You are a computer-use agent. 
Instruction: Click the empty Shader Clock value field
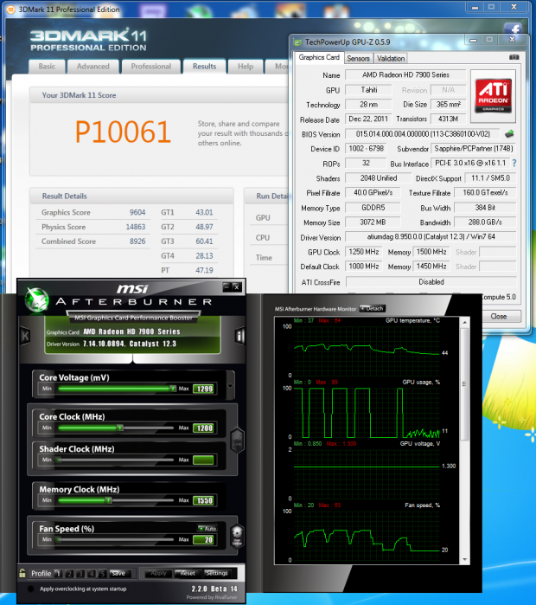203,460
